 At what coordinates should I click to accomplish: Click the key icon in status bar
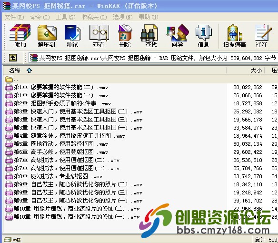pyautogui.click(x=17, y=240)
